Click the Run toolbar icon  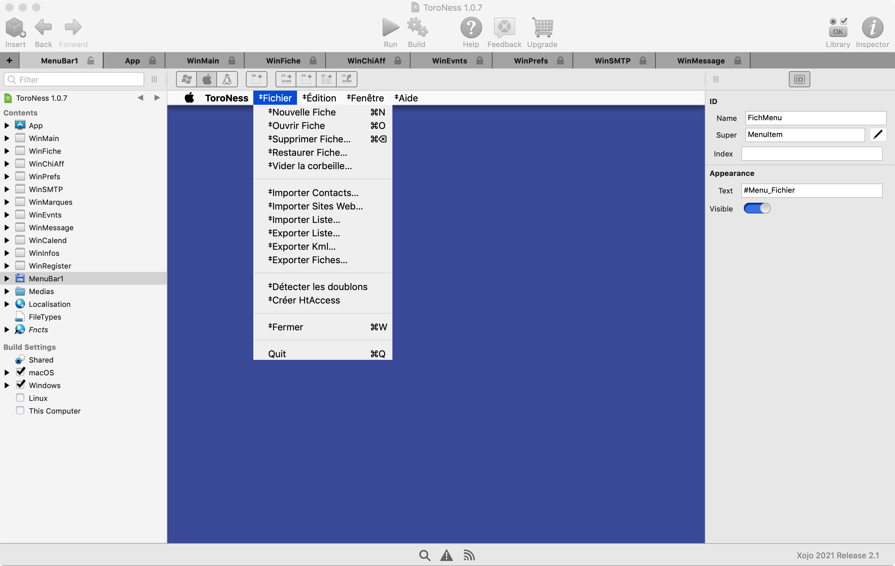pyautogui.click(x=390, y=28)
